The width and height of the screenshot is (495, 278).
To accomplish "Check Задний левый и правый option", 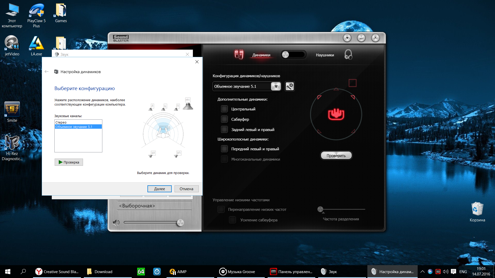I will (224, 129).
